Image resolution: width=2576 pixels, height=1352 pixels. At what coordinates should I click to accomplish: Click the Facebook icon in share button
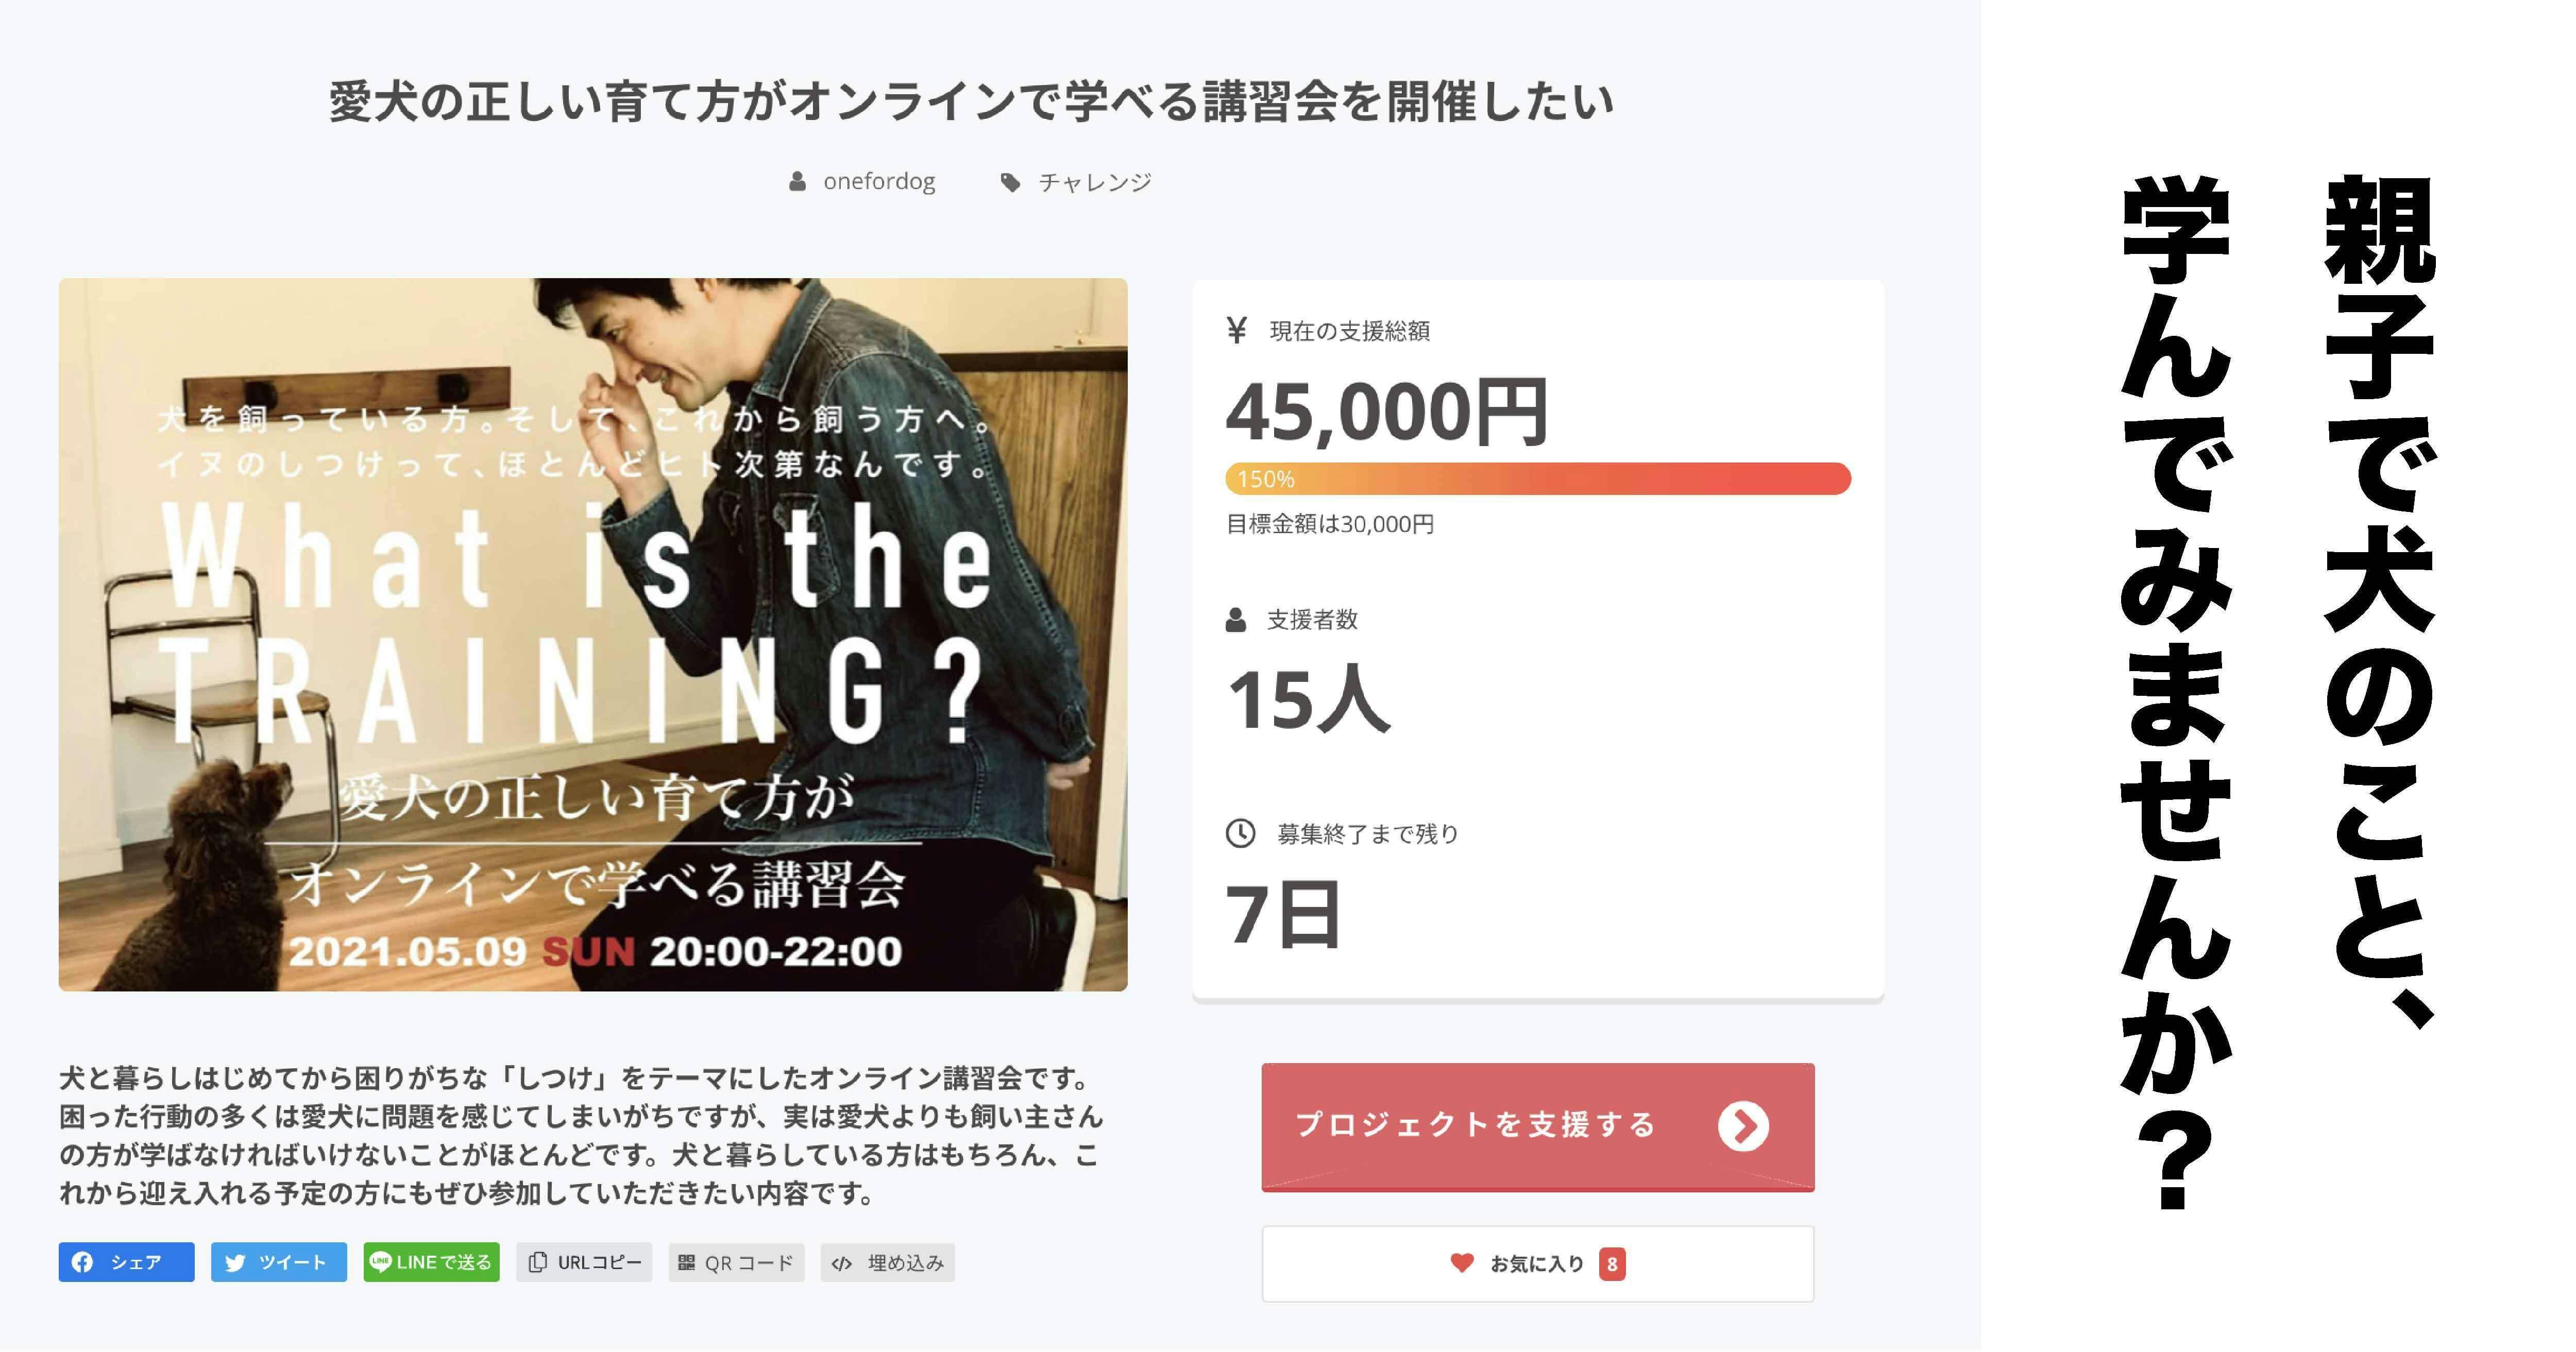(83, 1262)
